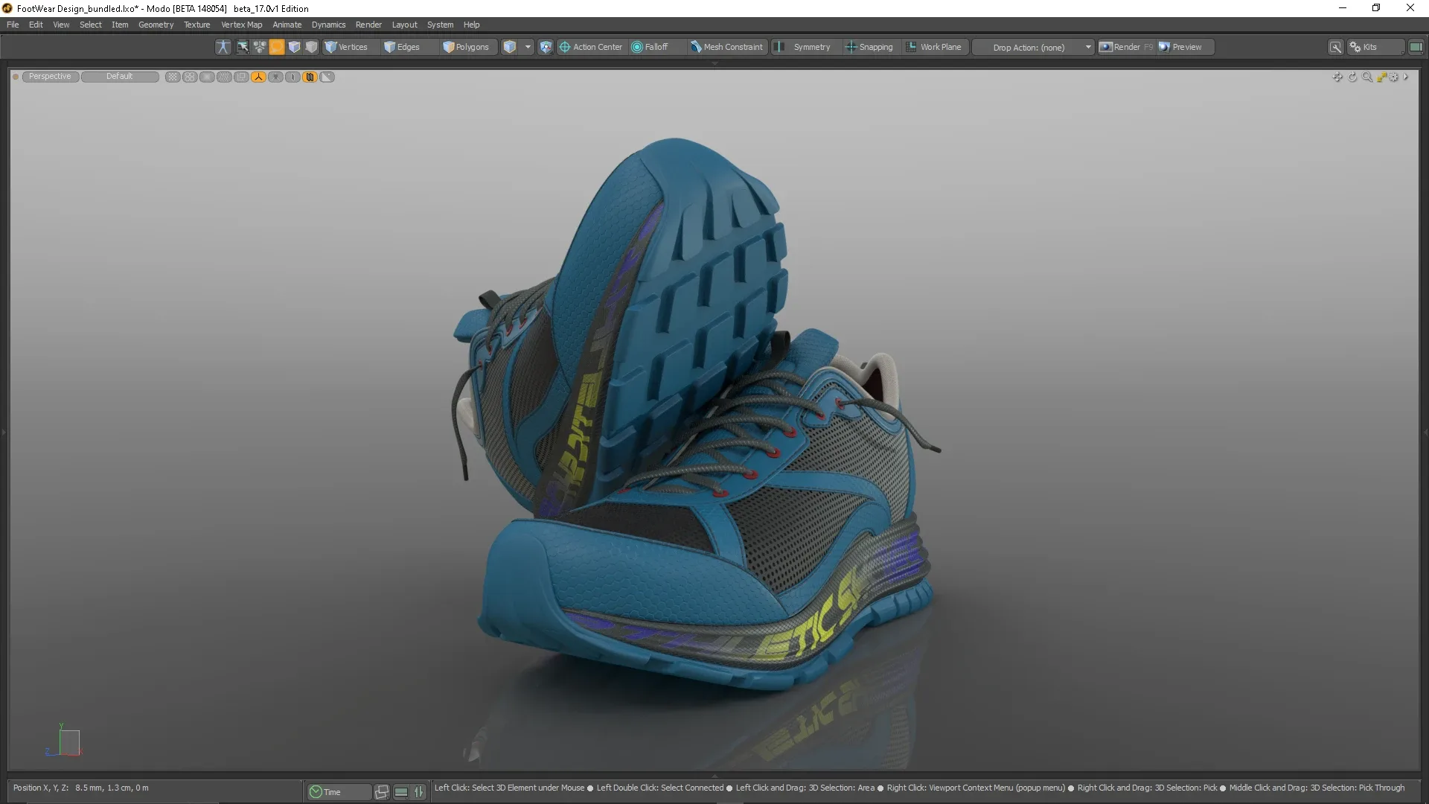Expand the viewport right arrow chevron

(1405, 77)
